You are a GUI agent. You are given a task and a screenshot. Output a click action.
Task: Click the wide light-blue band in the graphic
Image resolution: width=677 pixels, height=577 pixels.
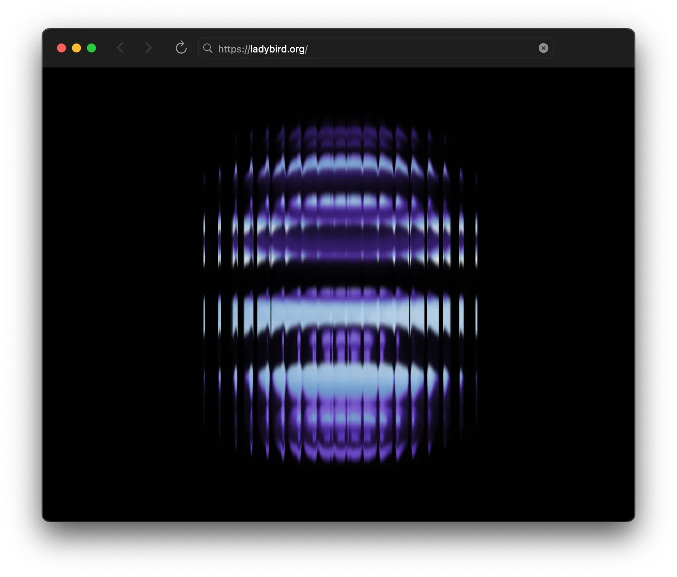[x=340, y=311]
